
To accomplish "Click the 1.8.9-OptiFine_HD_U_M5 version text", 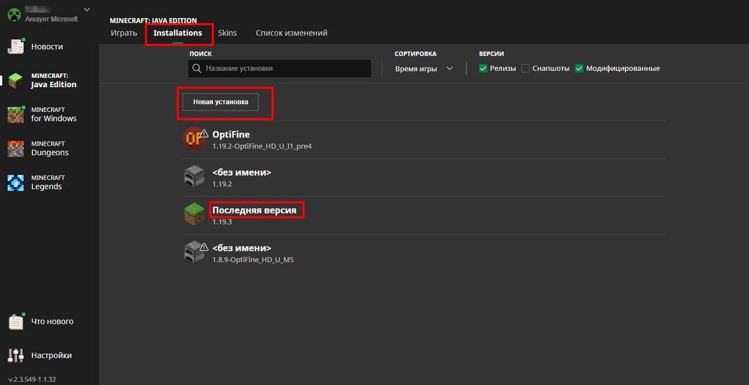I will [x=253, y=260].
